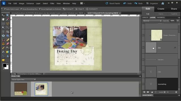Select the Rectangular Marquee tool
Image resolution: width=181 pixels, height=101 pixels.
3,24
